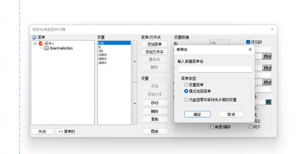Click the 添加文件夹 button
This screenshot has height=154, width=303.
(x=154, y=52)
